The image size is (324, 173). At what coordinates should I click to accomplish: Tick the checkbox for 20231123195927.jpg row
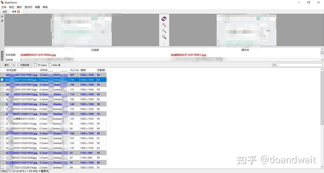pos(2,99)
